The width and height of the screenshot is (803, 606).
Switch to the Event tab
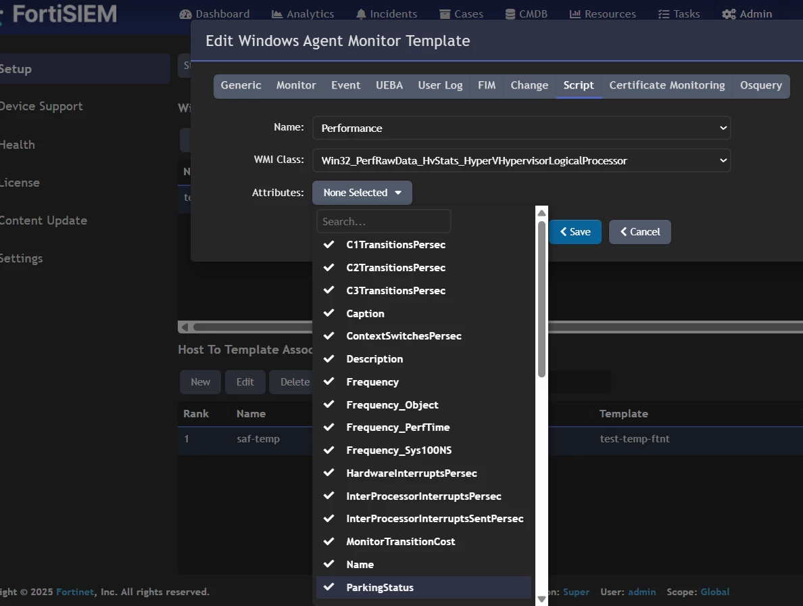click(x=345, y=85)
